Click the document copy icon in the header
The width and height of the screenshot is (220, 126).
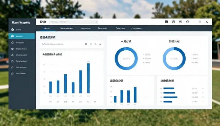tap(180, 22)
